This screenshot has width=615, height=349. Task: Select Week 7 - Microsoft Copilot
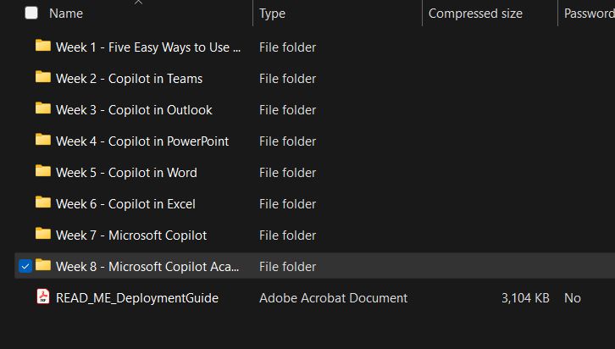pos(131,235)
